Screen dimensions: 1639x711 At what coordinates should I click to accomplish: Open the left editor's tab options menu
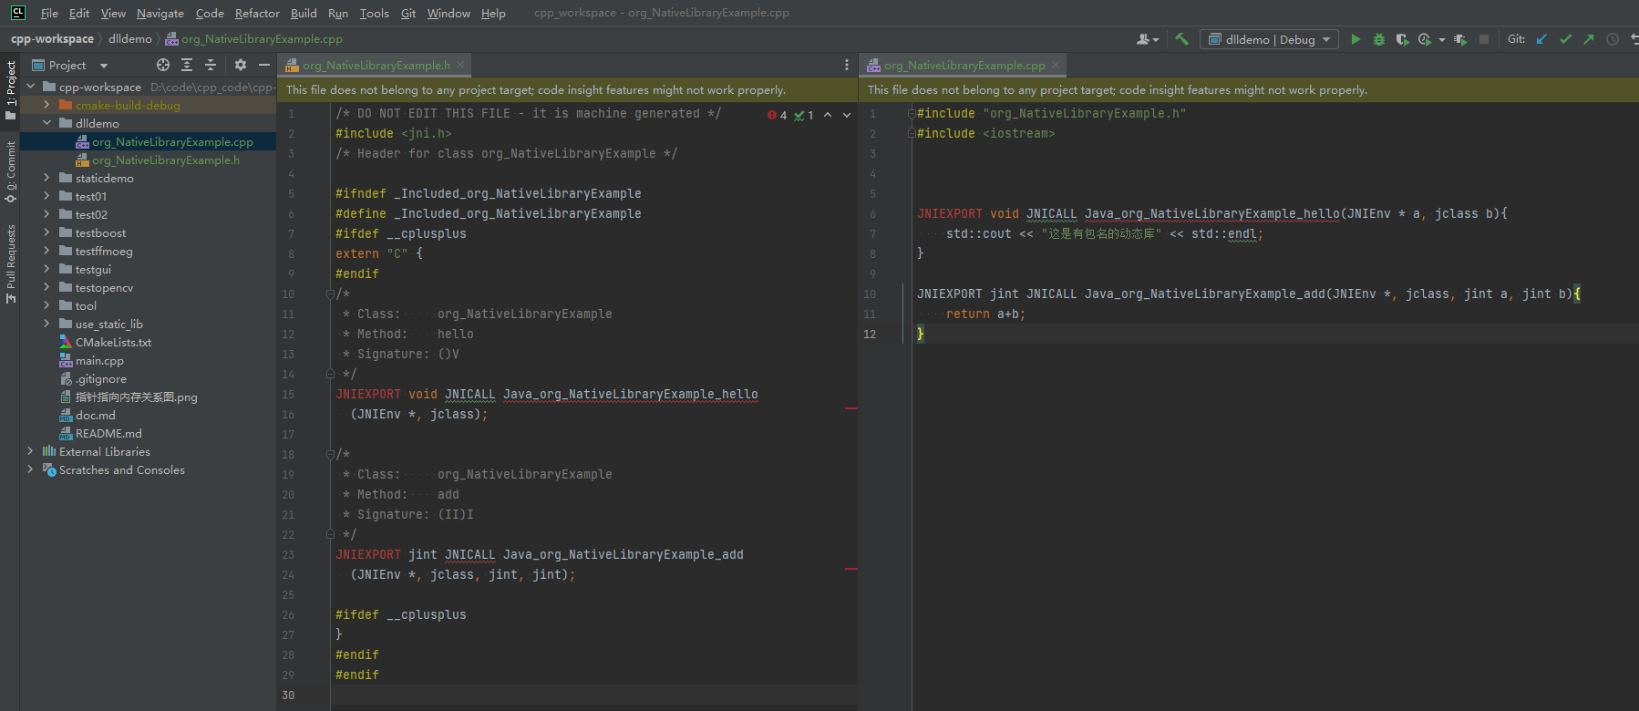[x=847, y=65]
